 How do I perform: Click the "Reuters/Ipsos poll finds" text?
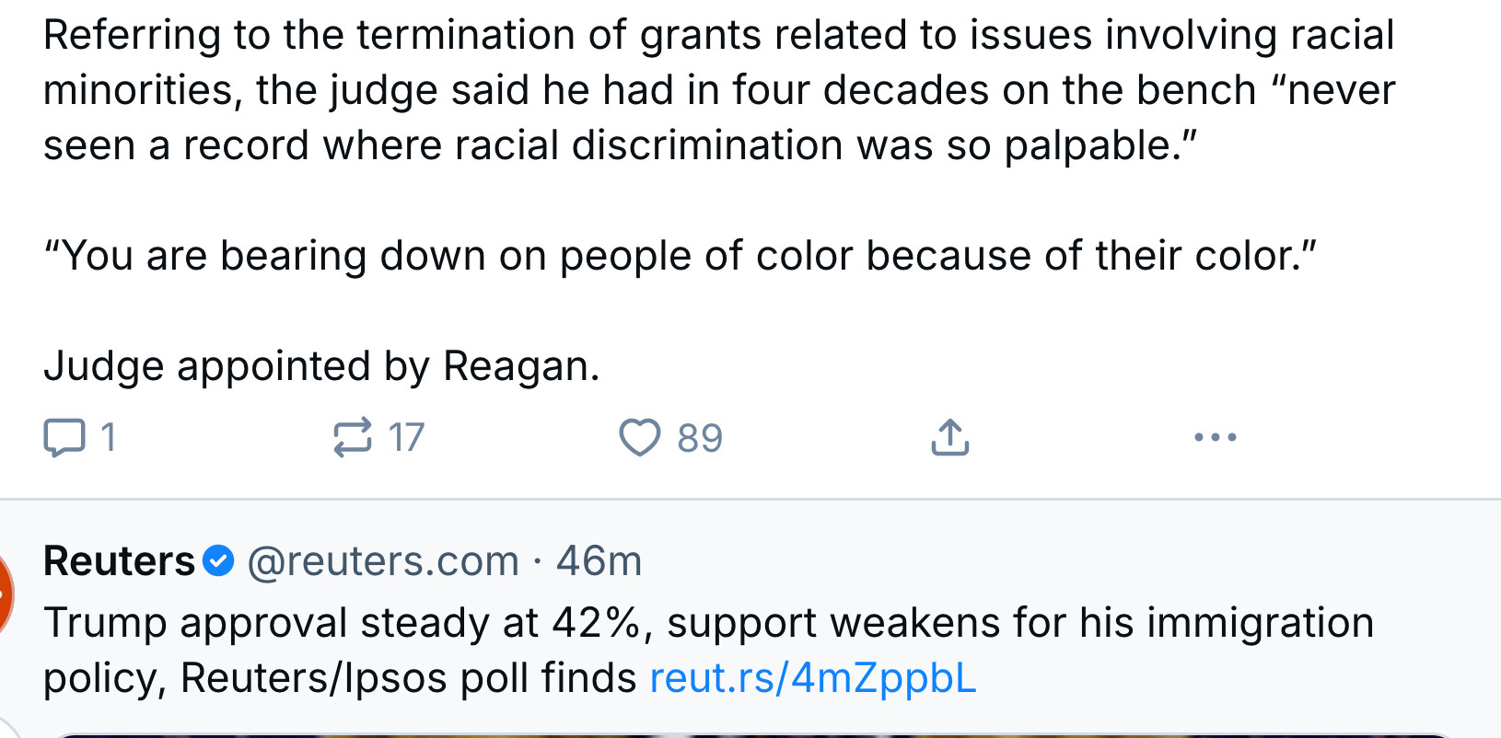tap(408, 678)
